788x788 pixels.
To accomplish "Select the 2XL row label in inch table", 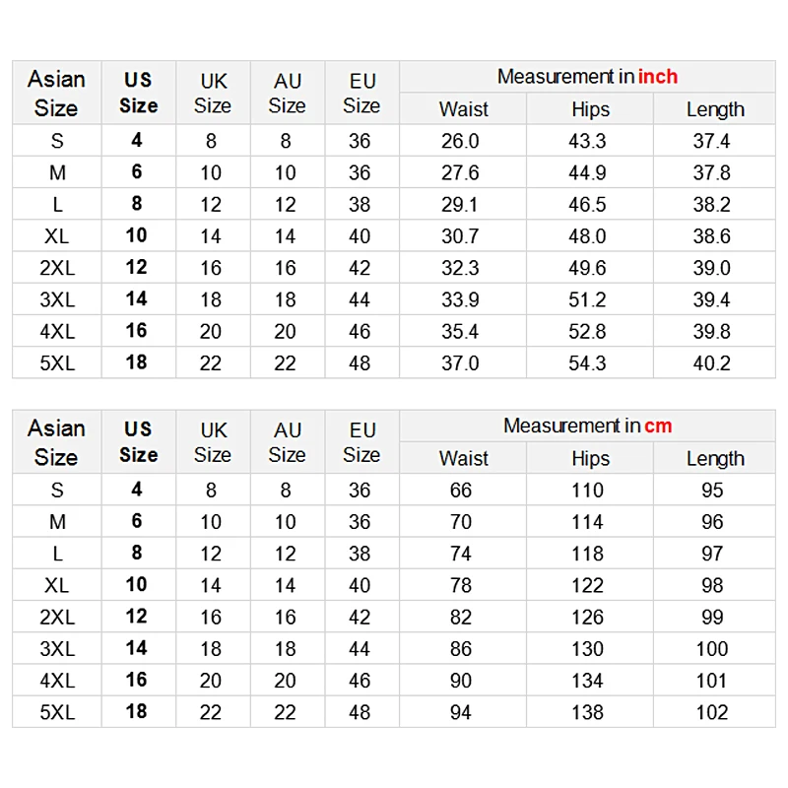I will click(x=57, y=268).
